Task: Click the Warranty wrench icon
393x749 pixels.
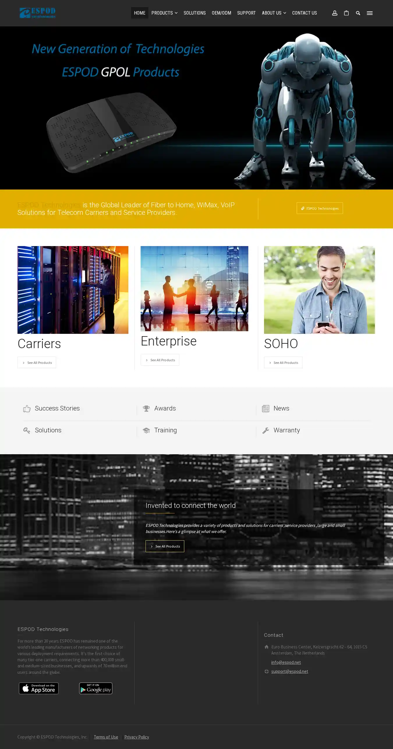Action: coord(265,430)
